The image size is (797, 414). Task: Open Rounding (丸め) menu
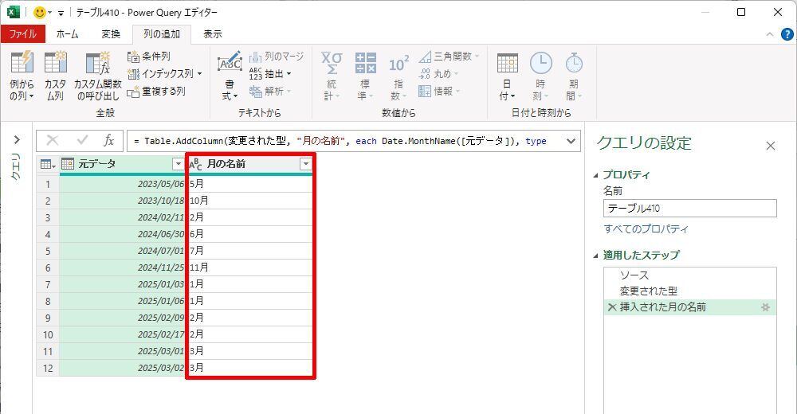438,74
